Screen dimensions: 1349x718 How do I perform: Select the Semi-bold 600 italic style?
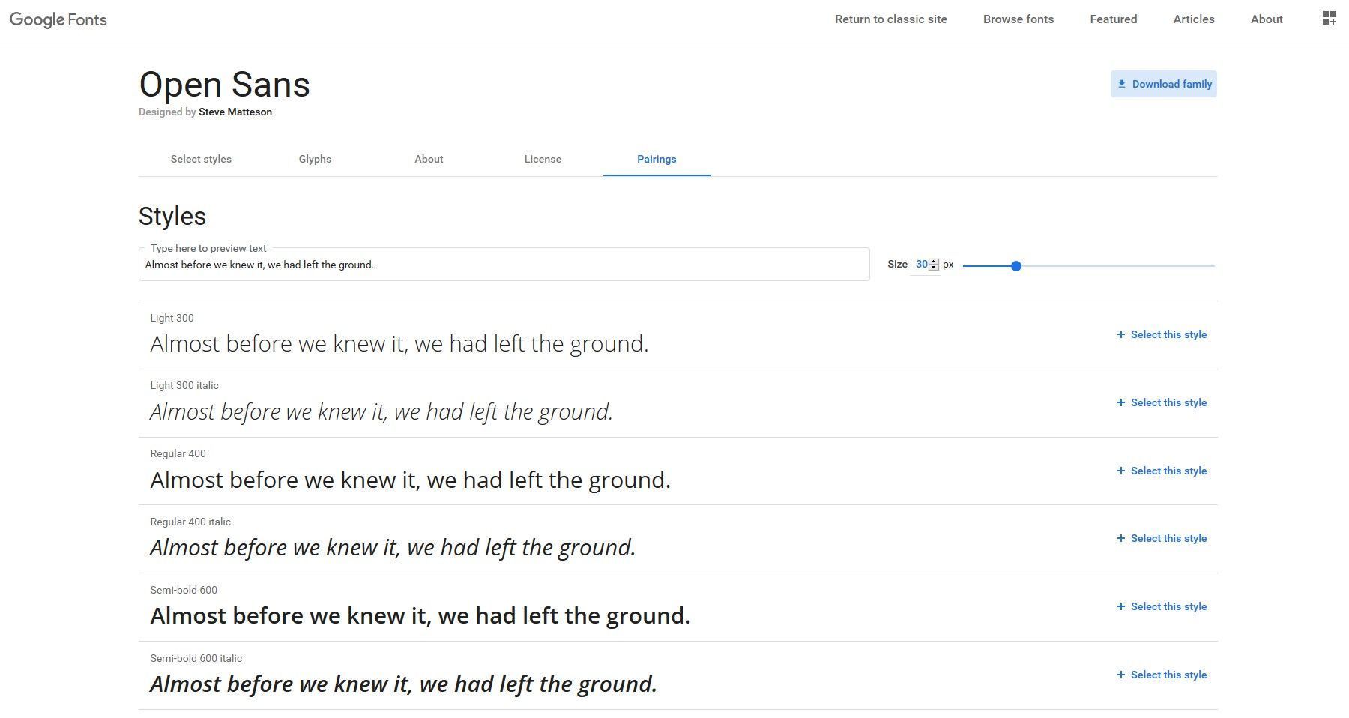[1162, 675]
